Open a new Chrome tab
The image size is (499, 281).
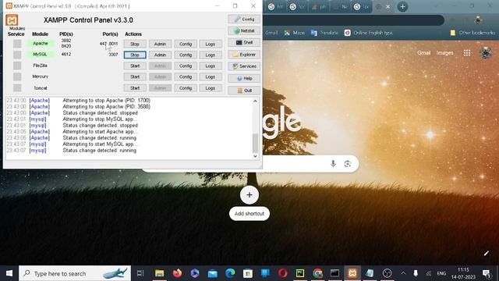coord(402,7)
